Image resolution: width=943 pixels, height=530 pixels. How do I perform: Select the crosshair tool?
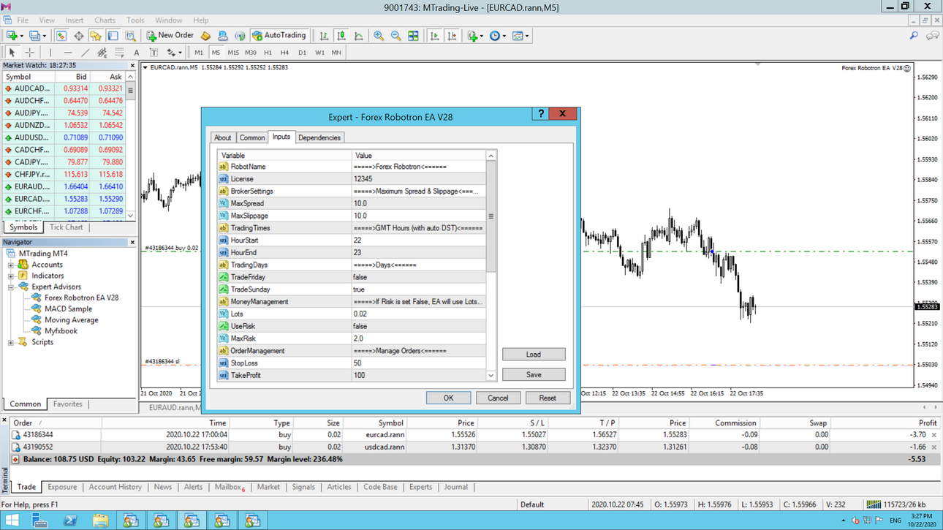point(29,53)
